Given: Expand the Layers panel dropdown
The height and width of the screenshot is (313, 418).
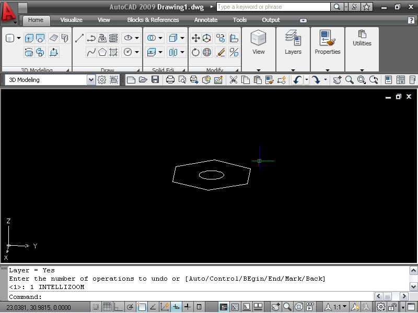Looking at the screenshot, I should pos(293,70).
